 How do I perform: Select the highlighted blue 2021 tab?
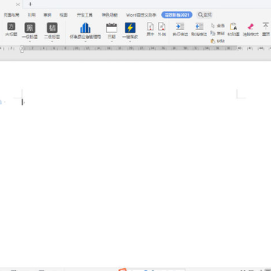tap(177, 15)
